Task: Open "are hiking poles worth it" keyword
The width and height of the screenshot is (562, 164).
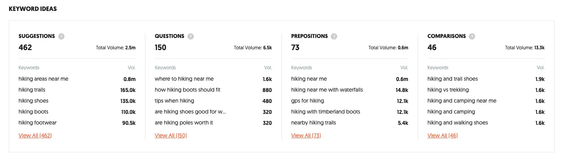Action: [184, 123]
